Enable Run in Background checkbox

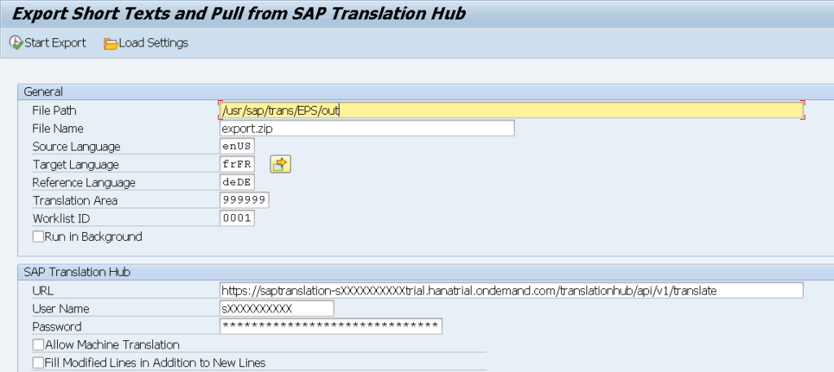(38, 237)
